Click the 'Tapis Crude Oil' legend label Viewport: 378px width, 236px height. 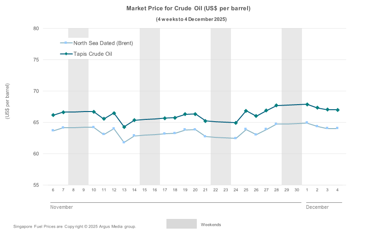[x=93, y=54]
